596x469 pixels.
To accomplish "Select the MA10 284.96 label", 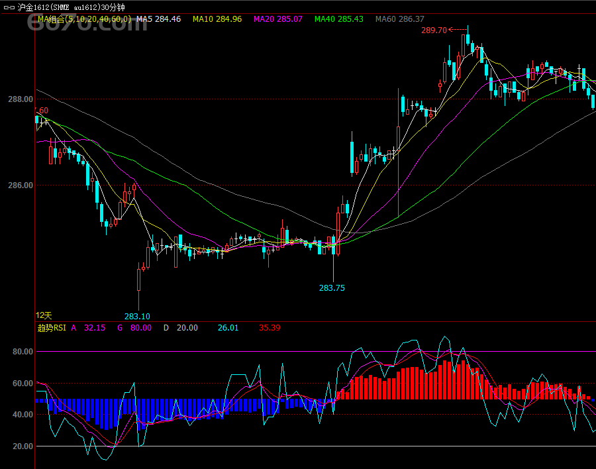I will pyautogui.click(x=217, y=19).
